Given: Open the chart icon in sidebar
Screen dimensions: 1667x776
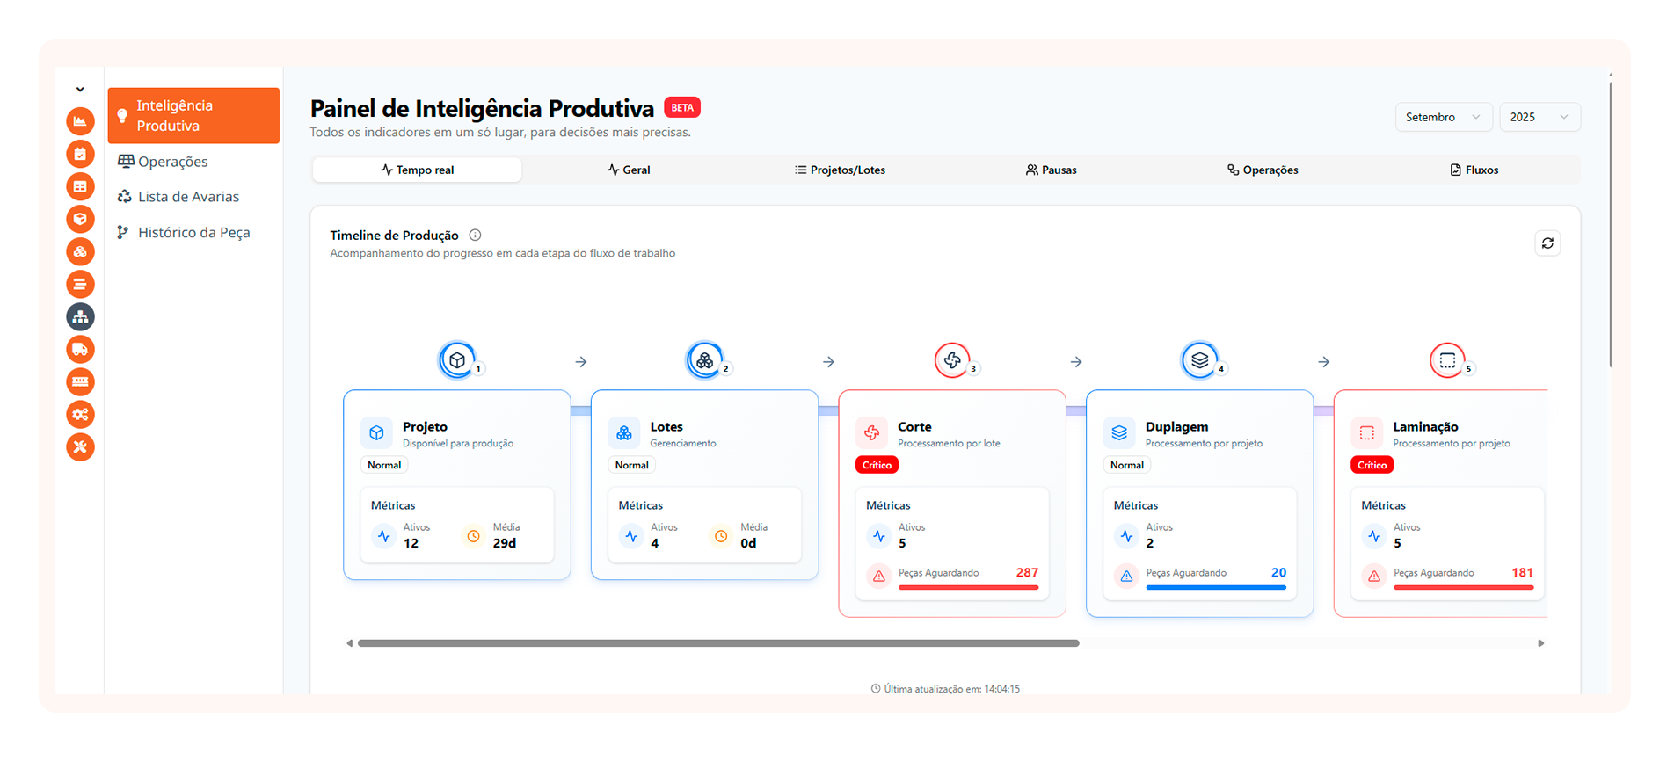Looking at the screenshot, I should (80, 121).
